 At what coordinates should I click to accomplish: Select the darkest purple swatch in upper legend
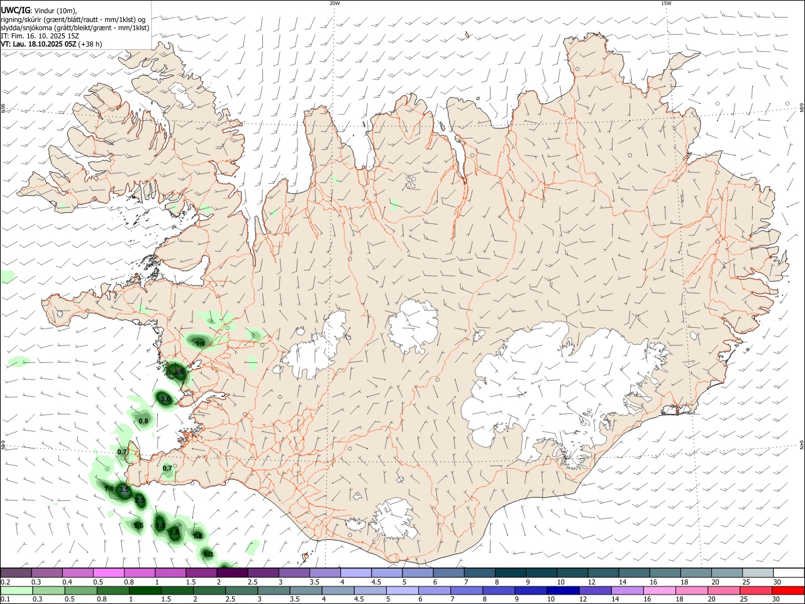tap(232, 573)
